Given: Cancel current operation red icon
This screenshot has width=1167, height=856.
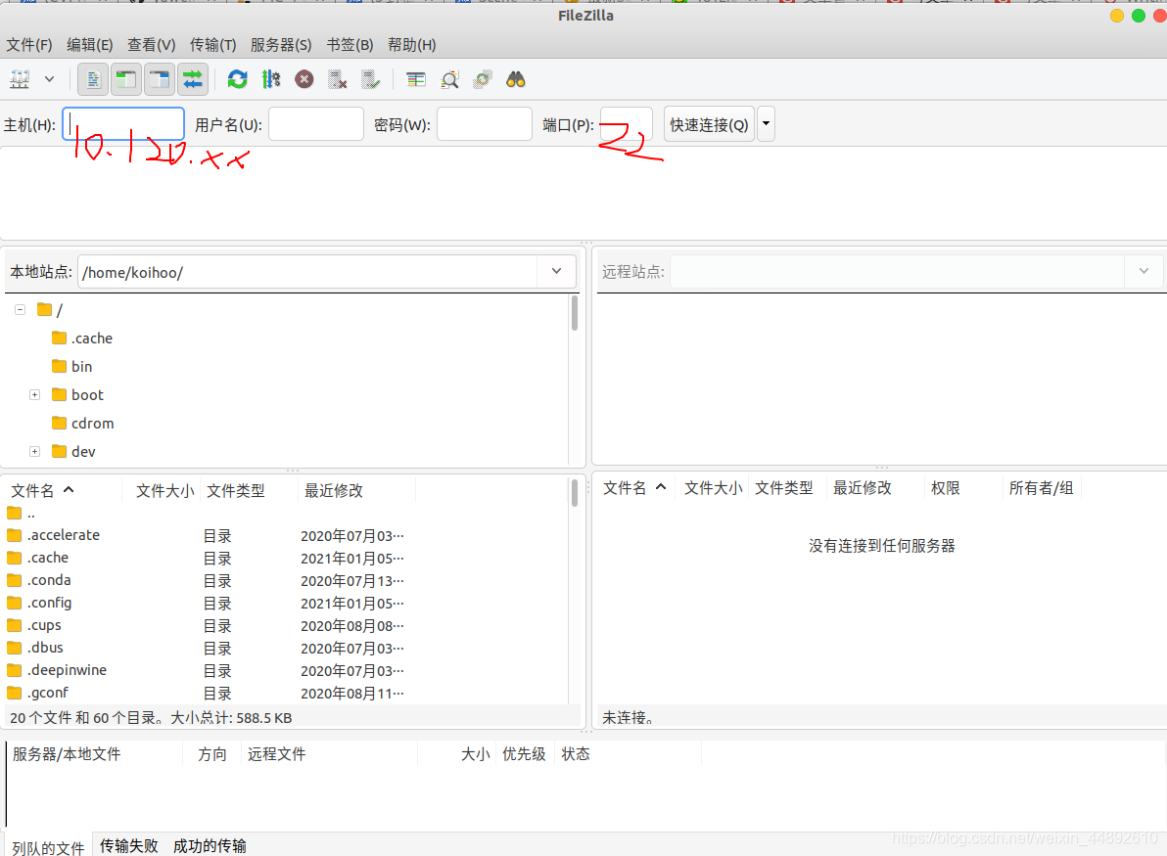Looking at the screenshot, I should pos(303,79).
